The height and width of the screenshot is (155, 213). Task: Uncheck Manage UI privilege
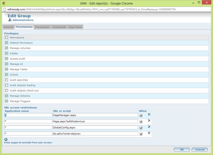(6, 64)
